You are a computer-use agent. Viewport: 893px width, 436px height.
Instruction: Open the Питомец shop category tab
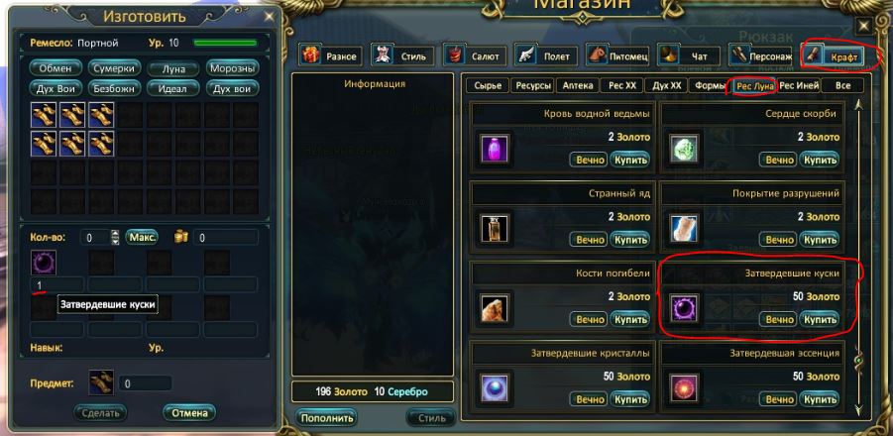[618, 55]
